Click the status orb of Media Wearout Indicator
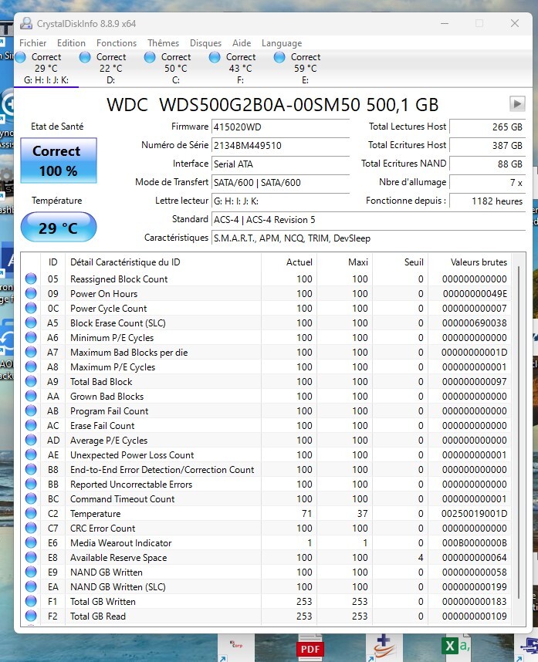Screen dimensions: 538x662 [31, 543]
